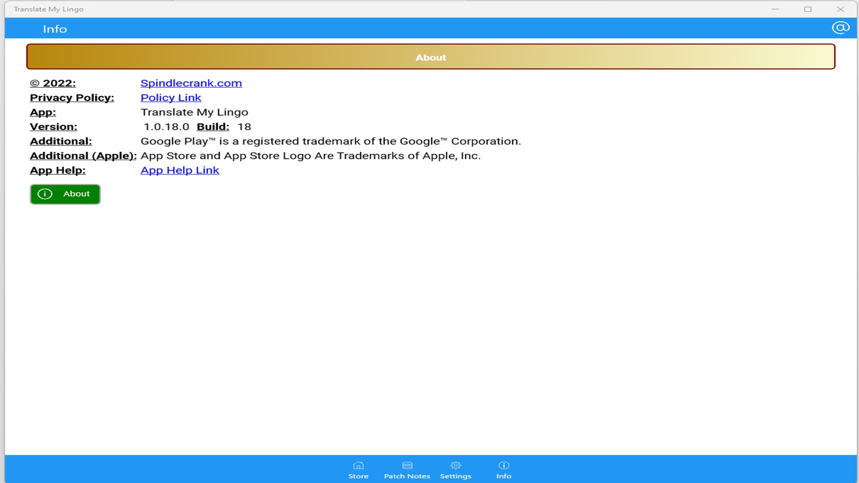The width and height of the screenshot is (859, 483).
Task: Maximize the application window
Action: (808, 9)
